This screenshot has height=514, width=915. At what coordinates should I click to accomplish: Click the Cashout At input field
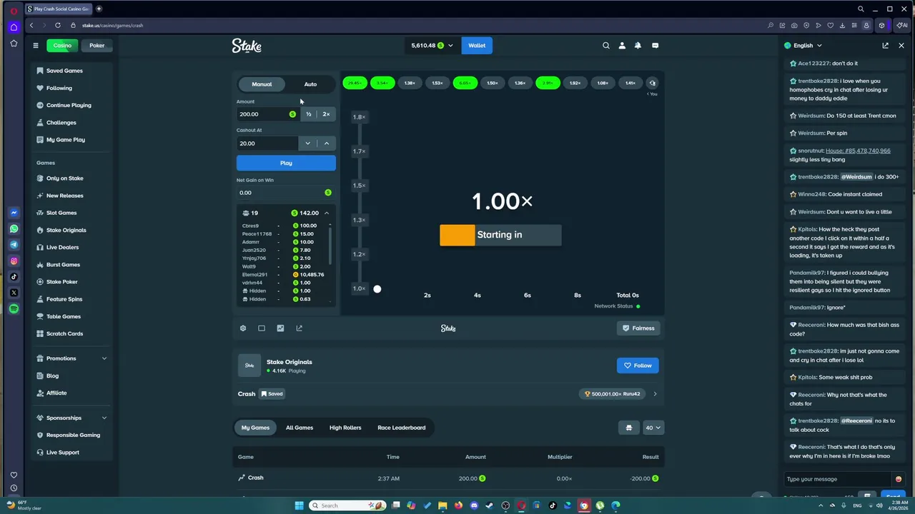268,143
